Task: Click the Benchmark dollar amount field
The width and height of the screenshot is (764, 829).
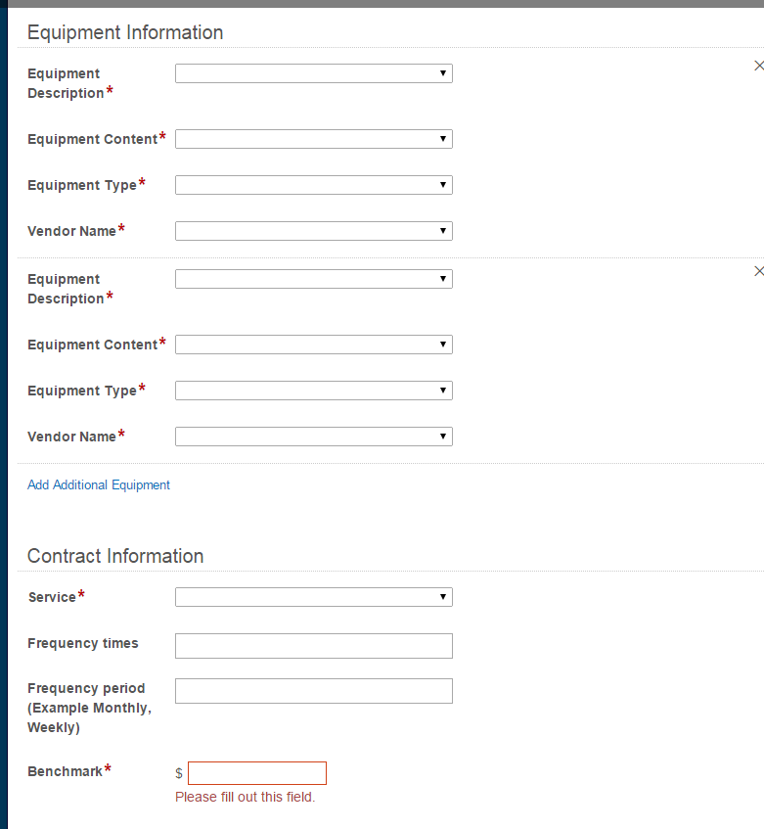Action: 257,773
